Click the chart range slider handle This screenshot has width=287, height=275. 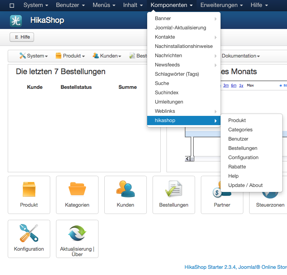[x=192, y=159]
